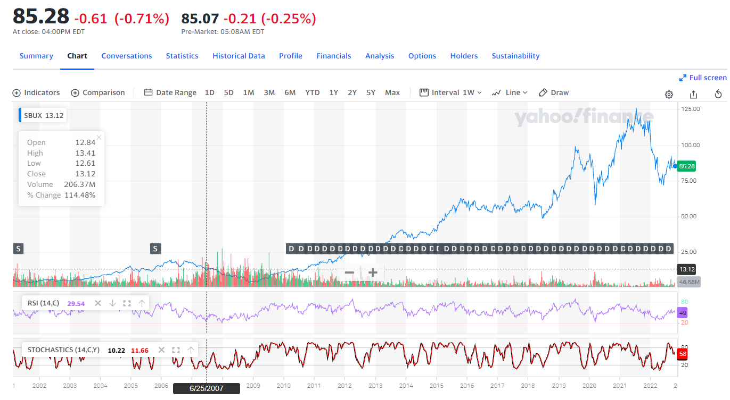Open chart settings gear icon
Image resolution: width=730 pixels, height=400 pixels.
669,95
